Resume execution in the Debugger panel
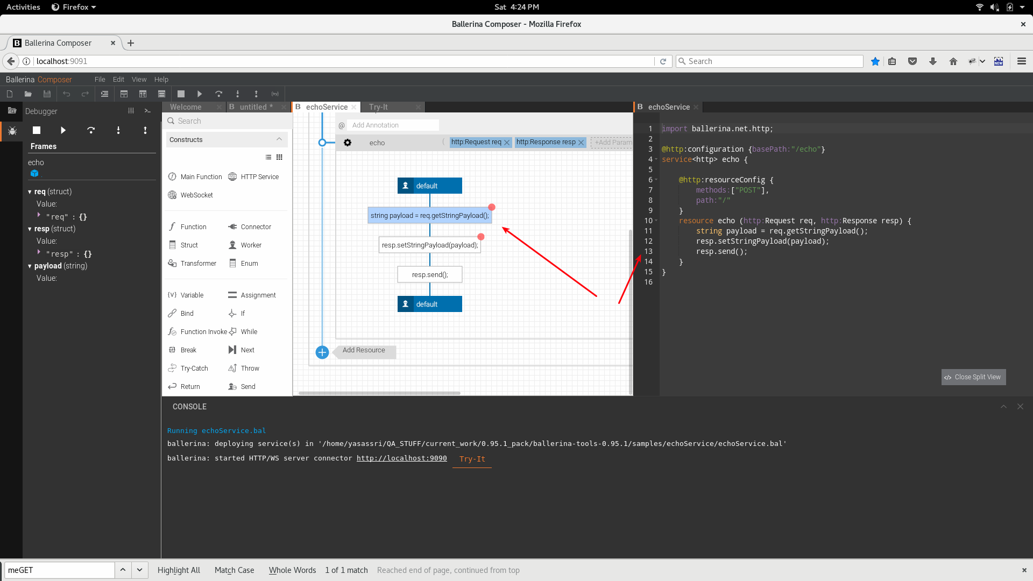1033x581 pixels. (63, 130)
